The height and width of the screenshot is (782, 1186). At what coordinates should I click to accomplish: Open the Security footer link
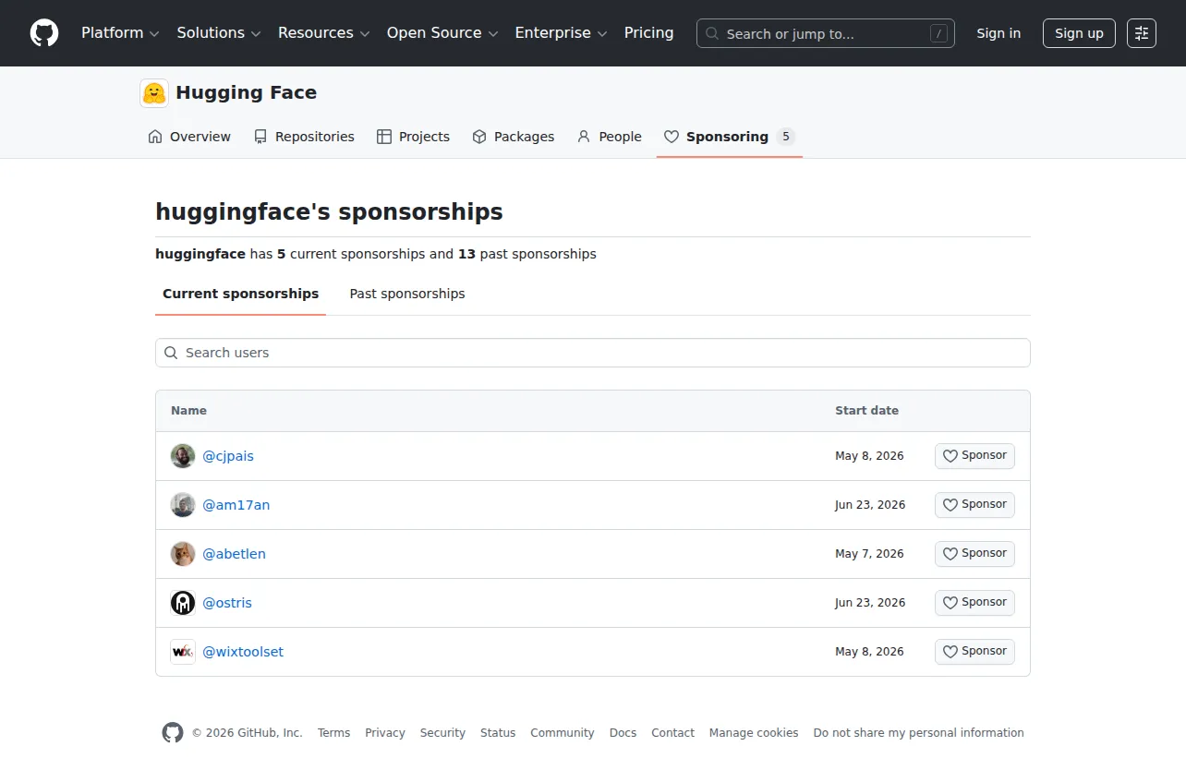tap(442, 733)
